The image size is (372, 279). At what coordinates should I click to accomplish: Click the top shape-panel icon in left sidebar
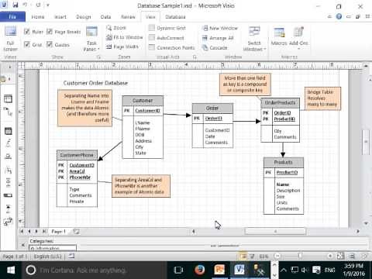[x=8, y=98]
